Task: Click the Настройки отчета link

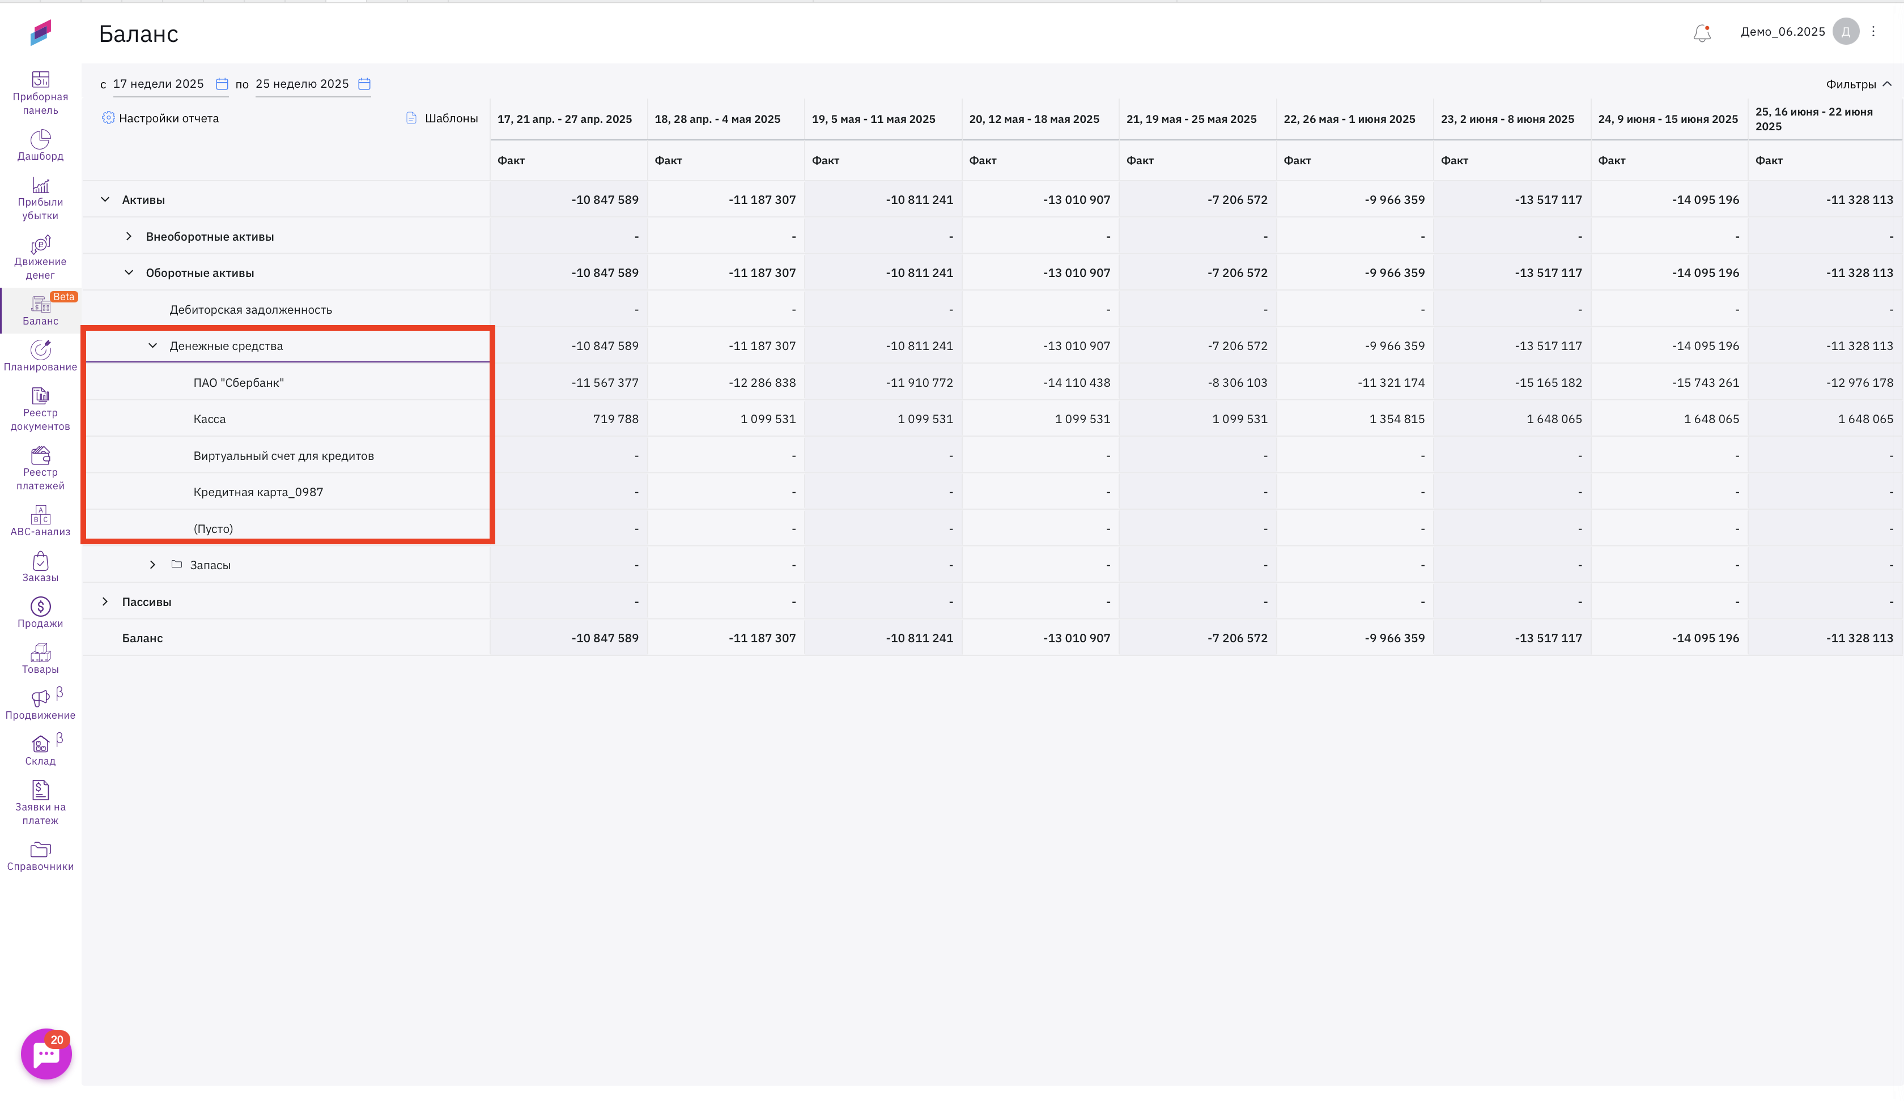Action: (168, 118)
